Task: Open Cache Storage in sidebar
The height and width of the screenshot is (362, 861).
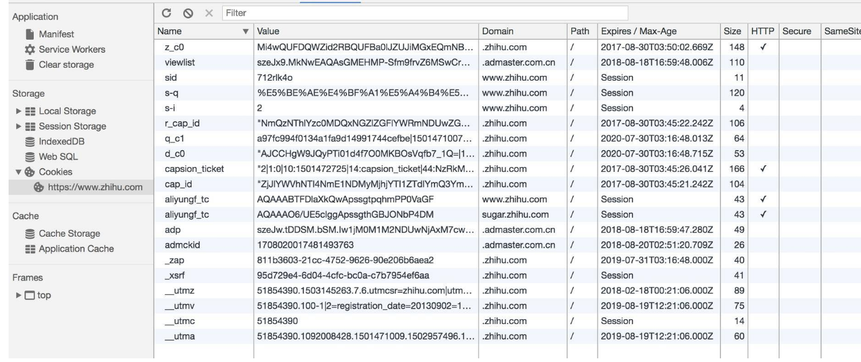Action: [x=69, y=233]
